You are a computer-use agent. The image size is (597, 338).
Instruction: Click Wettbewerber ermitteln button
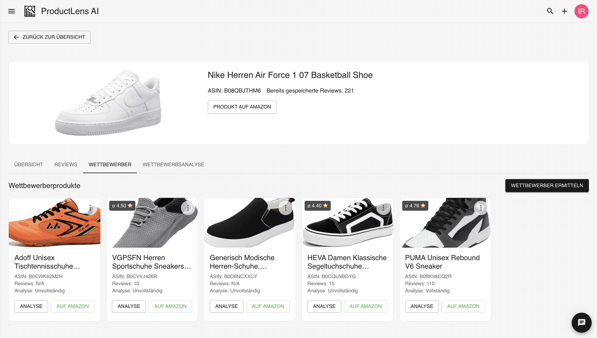[547, 185]
